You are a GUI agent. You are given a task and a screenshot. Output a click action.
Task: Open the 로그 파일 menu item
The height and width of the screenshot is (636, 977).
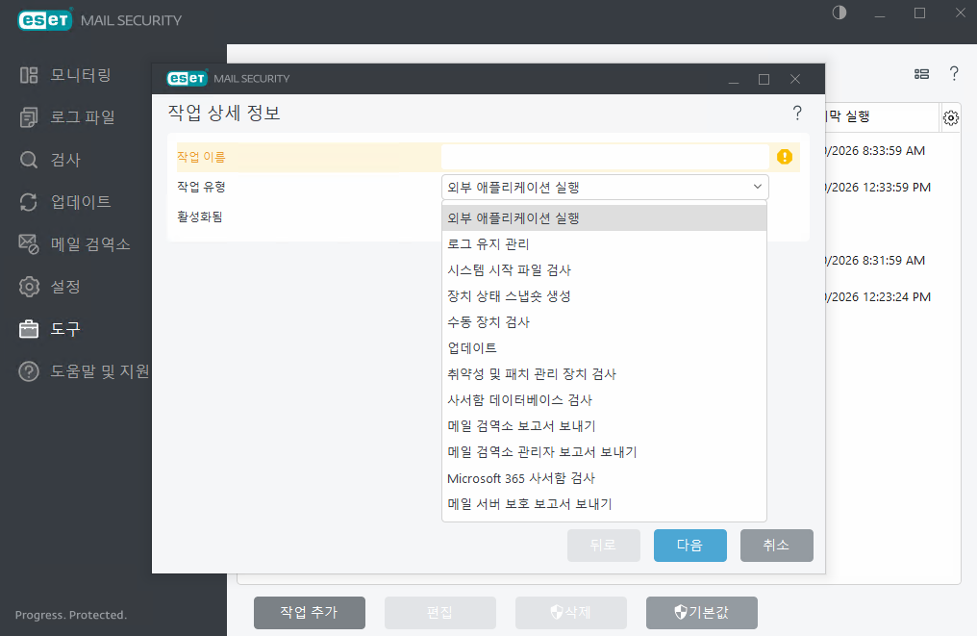(x=83, y=117)
